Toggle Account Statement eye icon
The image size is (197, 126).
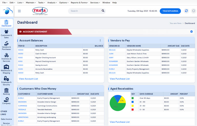pyautogui.click(x=20, y=32)
